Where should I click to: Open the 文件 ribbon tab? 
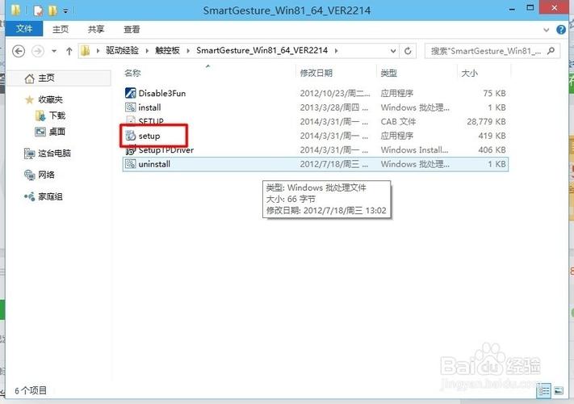[x=24, y=29]
